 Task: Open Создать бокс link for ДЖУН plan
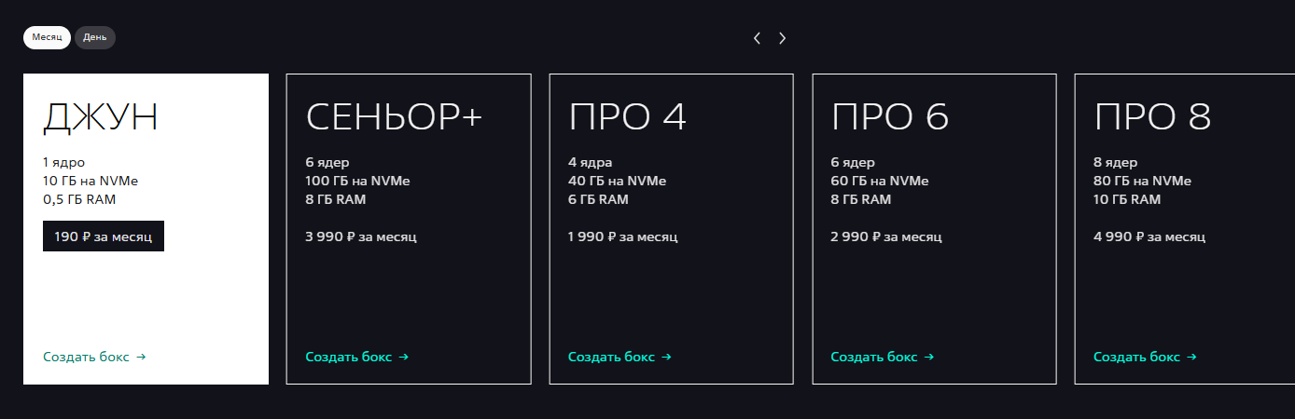(86, 357)
